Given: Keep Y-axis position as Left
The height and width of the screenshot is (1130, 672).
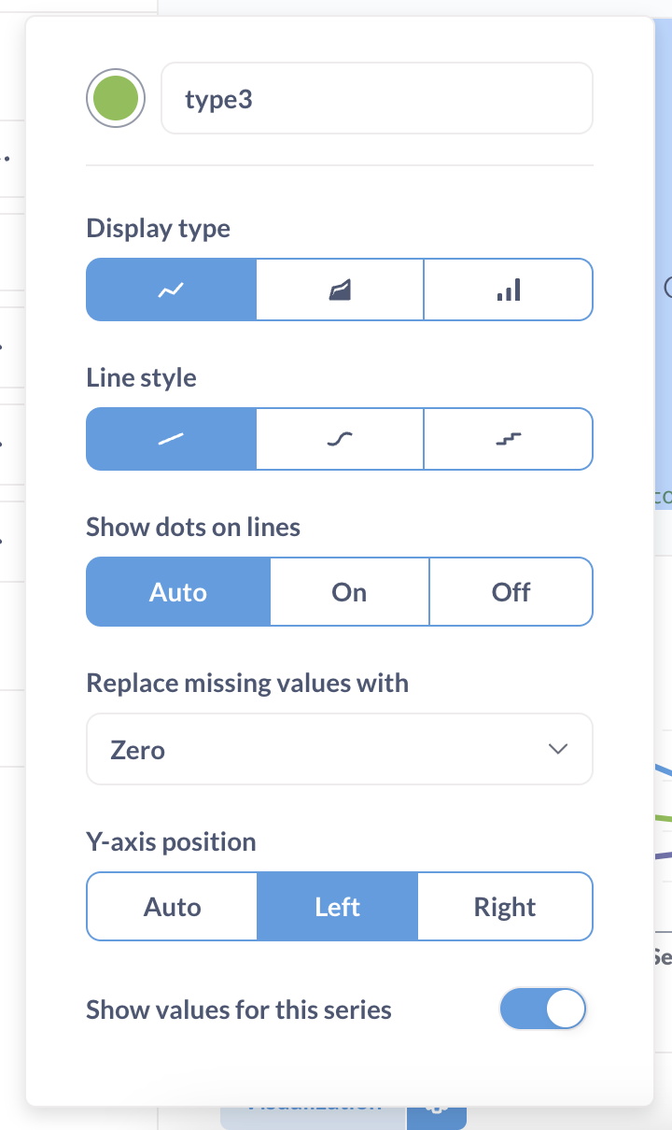Looking at the screenshot, I should [x=337, y=906].
